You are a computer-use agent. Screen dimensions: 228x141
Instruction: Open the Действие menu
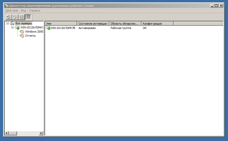coord(12,11)
